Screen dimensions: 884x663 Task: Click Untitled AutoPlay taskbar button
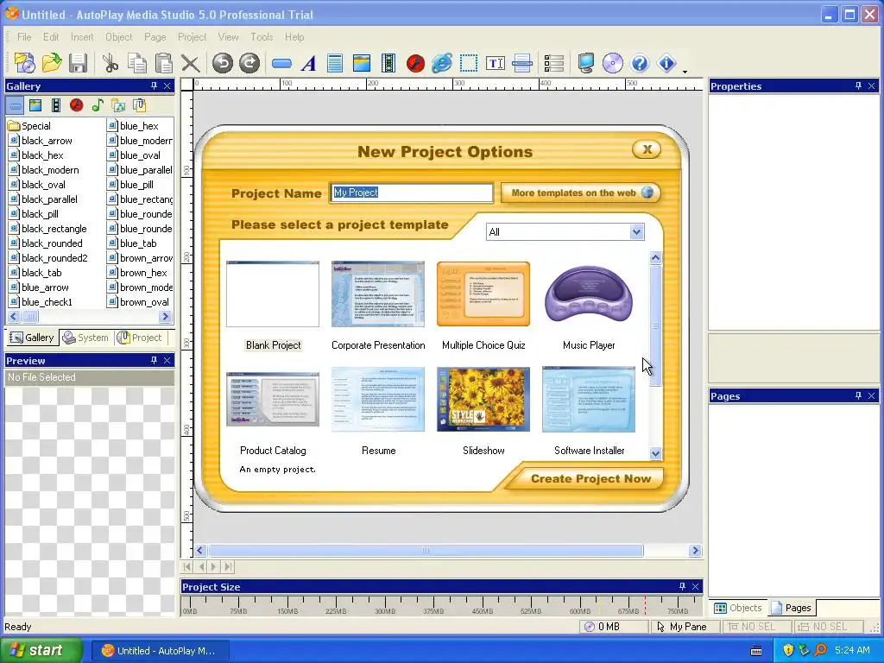tap(160, 651)
